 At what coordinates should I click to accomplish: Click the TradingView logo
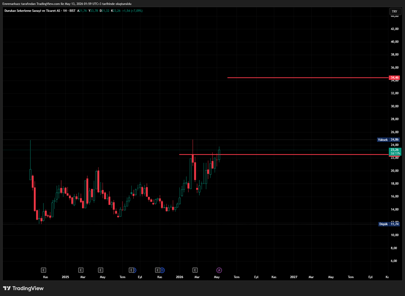click(x=23, y=288)
